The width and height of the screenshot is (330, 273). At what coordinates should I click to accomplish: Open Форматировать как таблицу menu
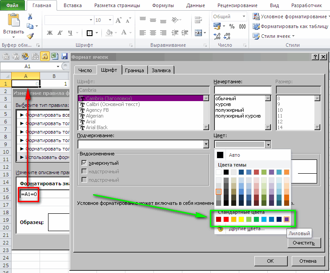coord(291,26)
